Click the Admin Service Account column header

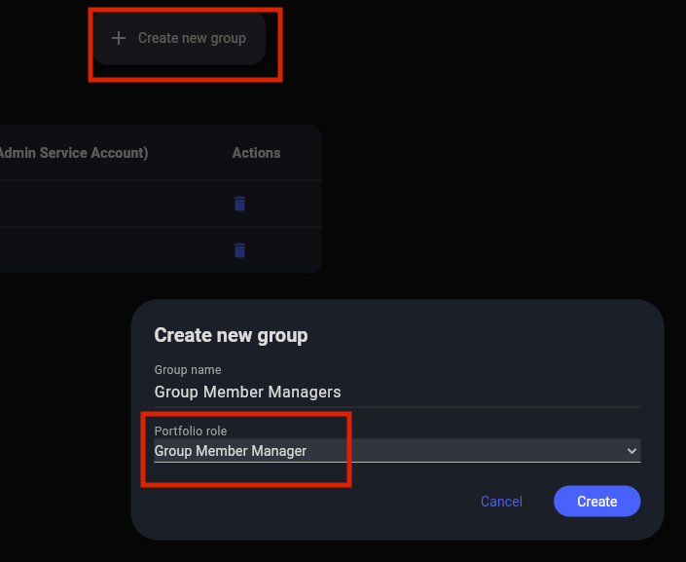click(x=74, y=153)
